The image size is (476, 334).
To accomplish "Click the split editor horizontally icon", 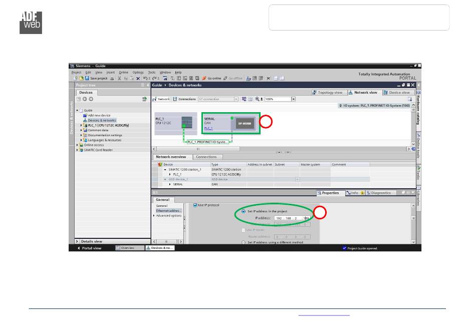I will click(276, 78).
